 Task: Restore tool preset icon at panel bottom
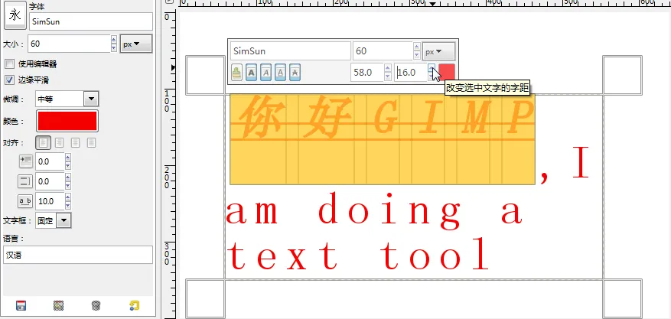coord(59,305)
